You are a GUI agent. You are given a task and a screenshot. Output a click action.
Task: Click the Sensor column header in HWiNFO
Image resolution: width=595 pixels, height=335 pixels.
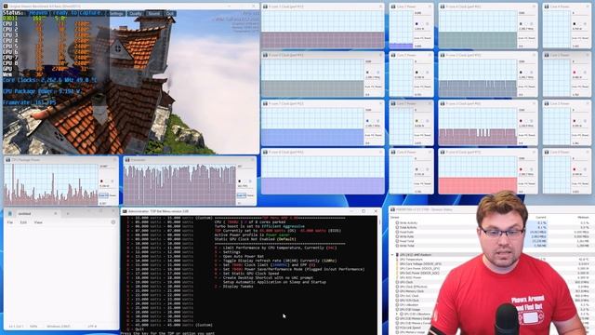[x=394, y=217]
